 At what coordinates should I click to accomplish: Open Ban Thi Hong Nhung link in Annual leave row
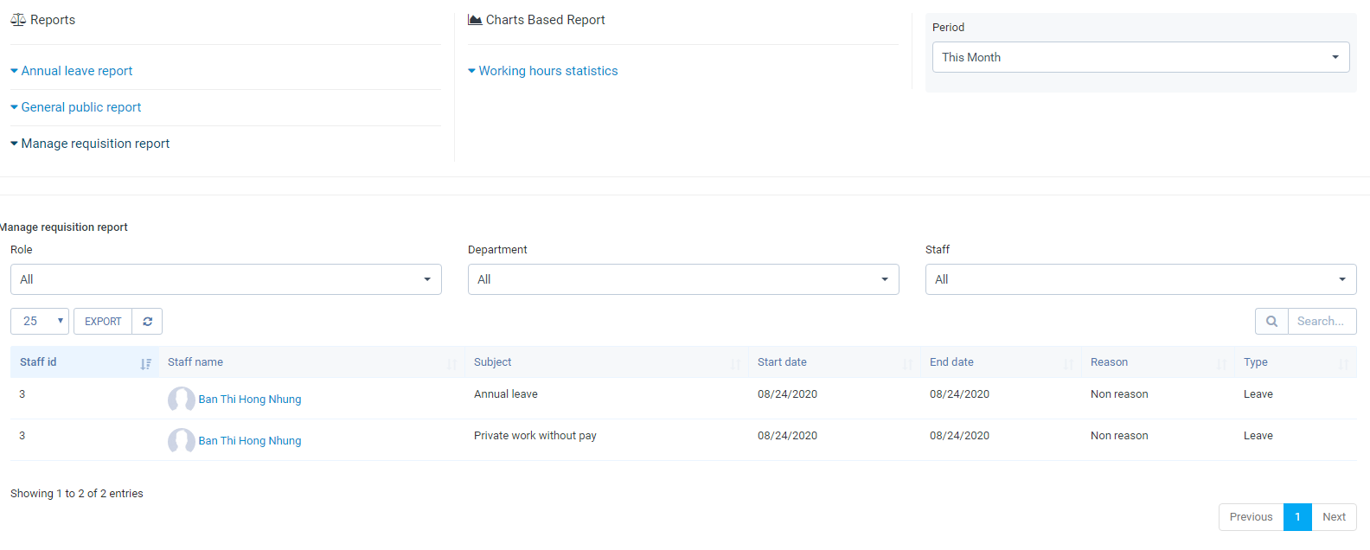(x=250, y=400)
